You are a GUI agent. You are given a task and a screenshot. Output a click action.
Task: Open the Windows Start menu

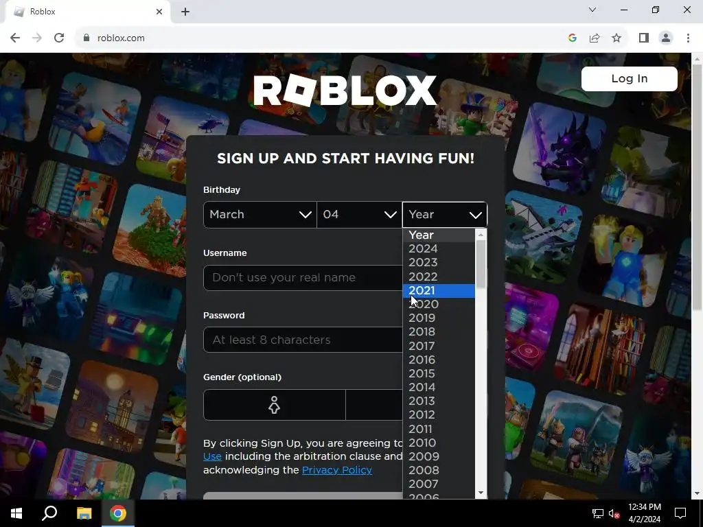(x=16, y=513)
